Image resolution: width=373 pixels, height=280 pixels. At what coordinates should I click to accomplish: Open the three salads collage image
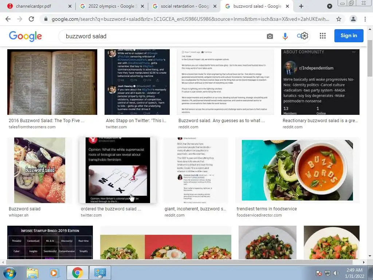(x=166, y=247)
